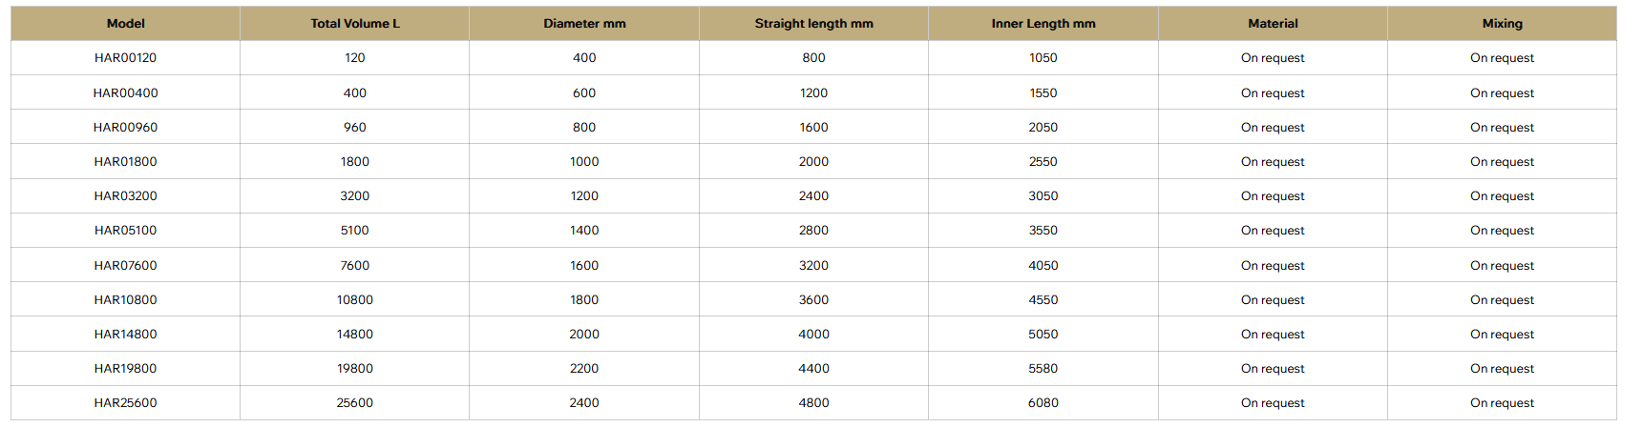Click the HAR25600 model cell
This screenshot has width=1643, height=448.
[x=125, y=403]
